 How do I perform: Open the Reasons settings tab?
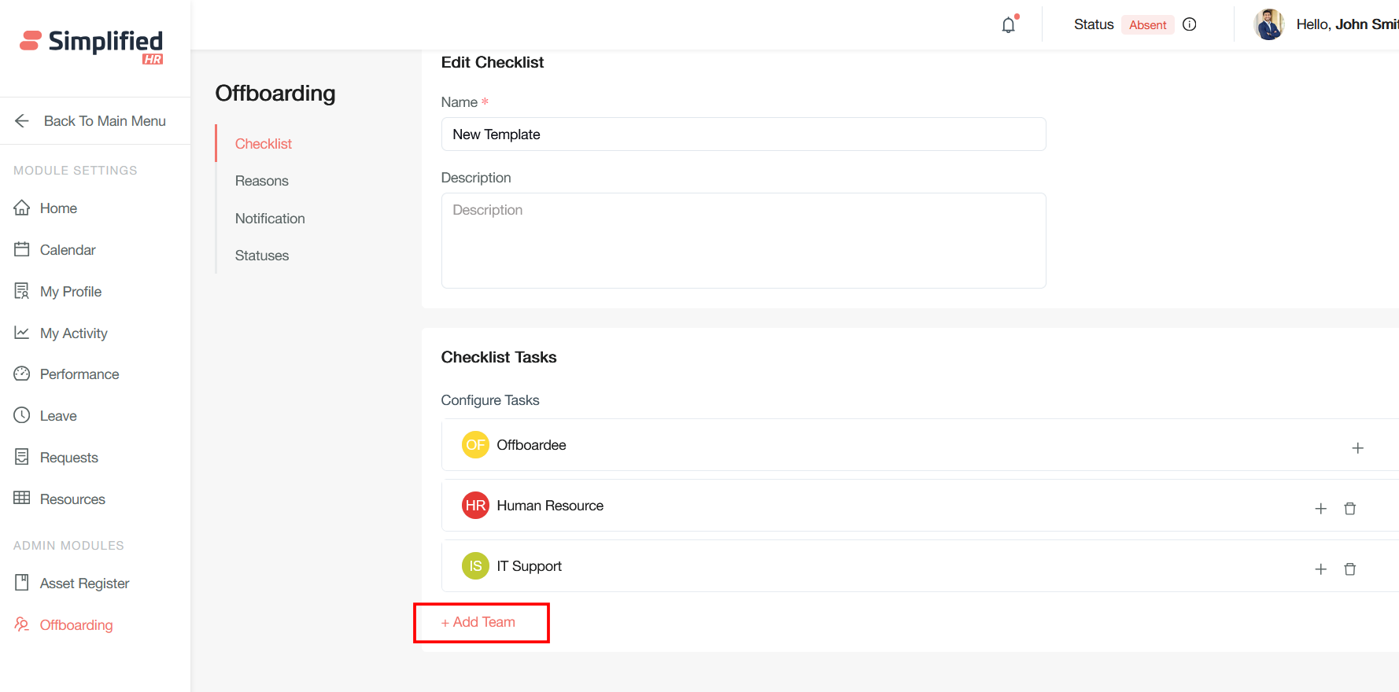pos(261,181)
